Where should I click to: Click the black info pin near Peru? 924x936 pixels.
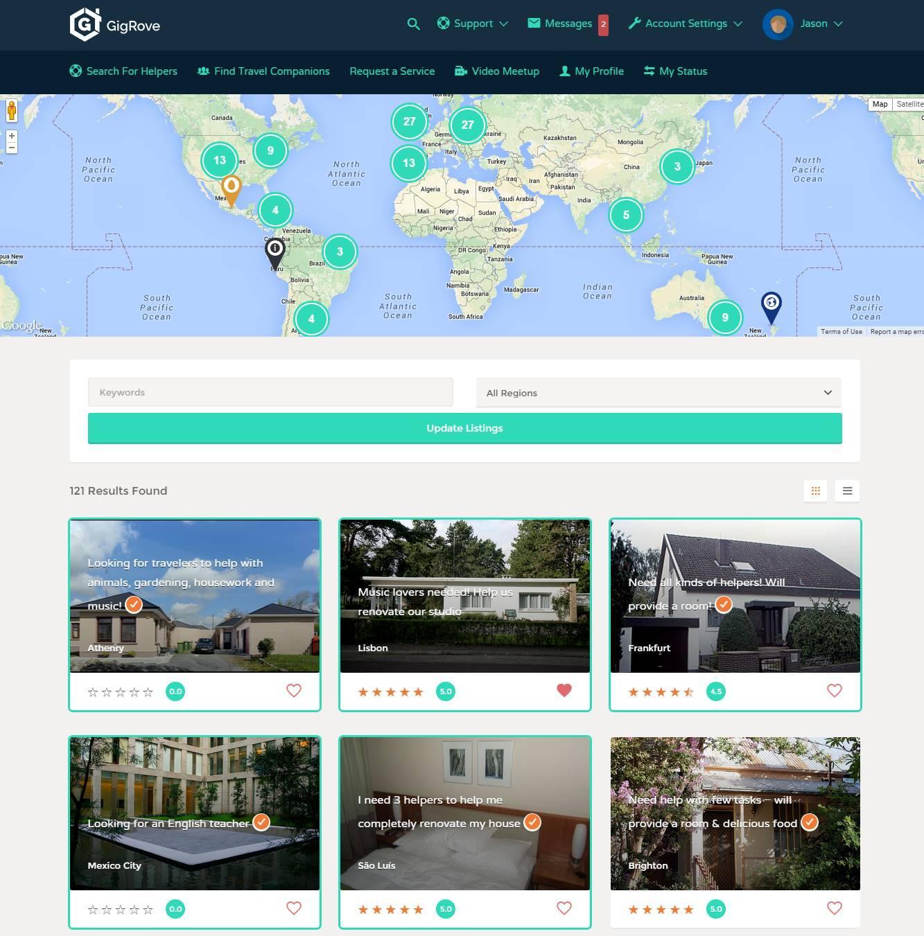pos(274,251)
